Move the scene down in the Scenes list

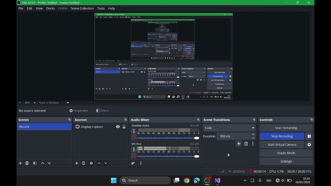pyautogui.click(x=49, y=163)
